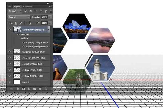Click the Opacity 100% field
Viewport: 163px width, 108px height.
pos(45,17)
